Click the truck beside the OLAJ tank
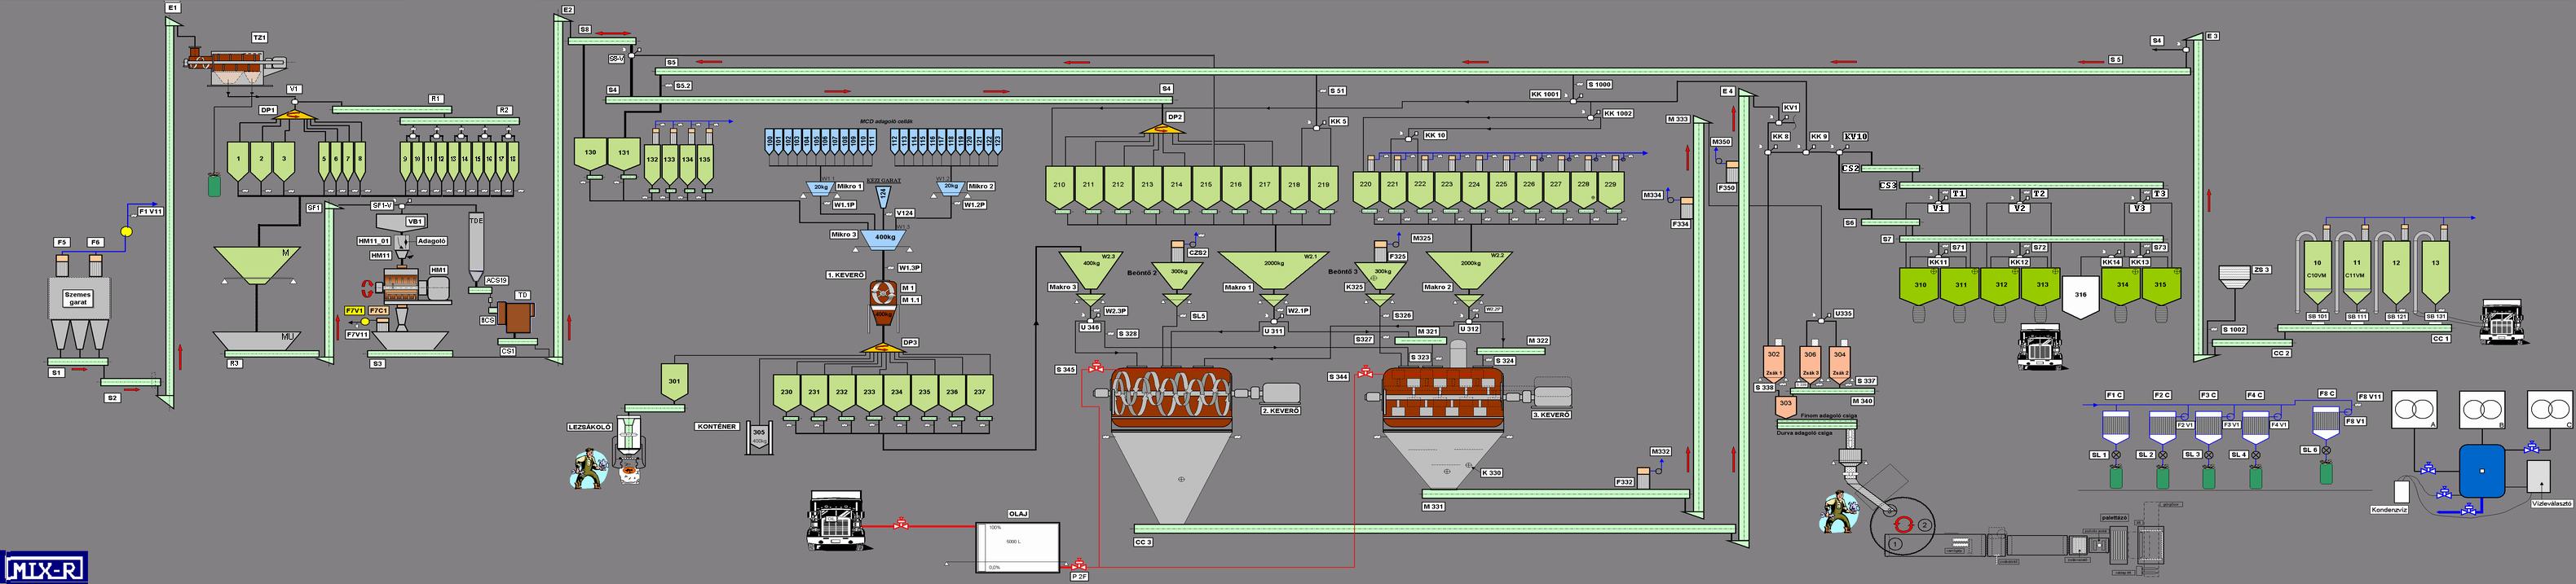This screenshot has width=2576, height=584. 836,519
